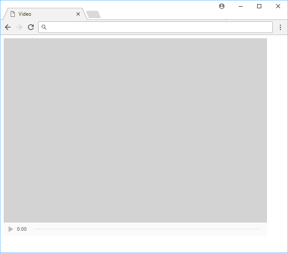Click the video progress bar
Screen dimensions: 288x253
click(146, 229)
